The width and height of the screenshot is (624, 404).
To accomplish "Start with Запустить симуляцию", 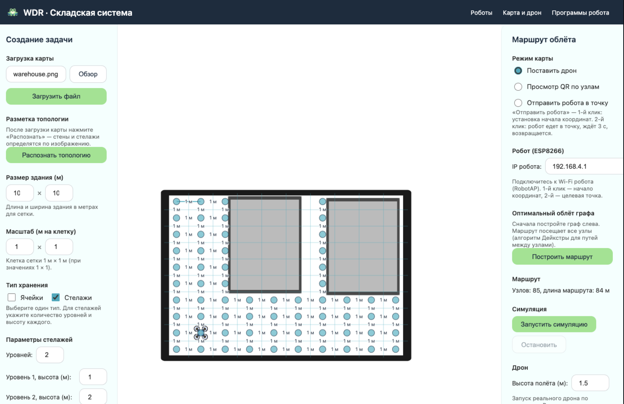I will pos(554,324).
